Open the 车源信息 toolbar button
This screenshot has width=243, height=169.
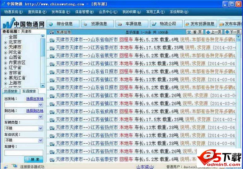[x=132, y=24]
